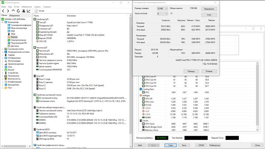
Task: Click Save in stability test window
Action: [184, 145]
